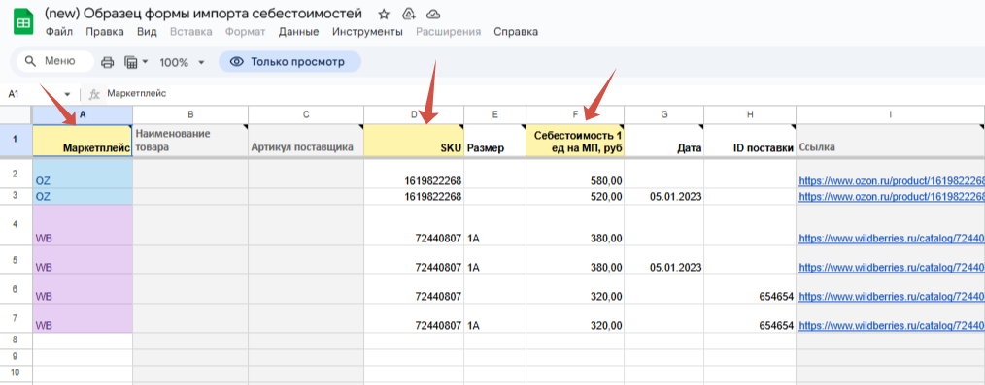Viewport: 985px width, 385px height.
Task: Open the Вид menu
Action: coord(147,32)
